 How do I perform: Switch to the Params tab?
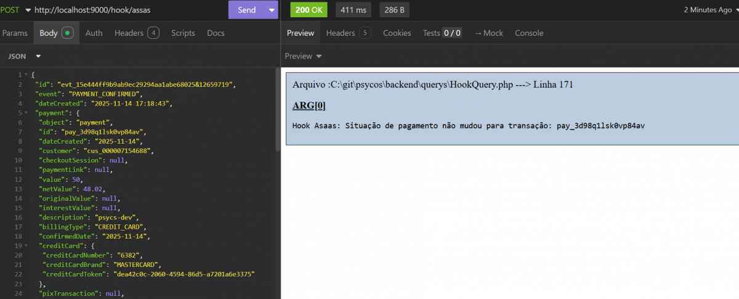[x=15, y=33]
